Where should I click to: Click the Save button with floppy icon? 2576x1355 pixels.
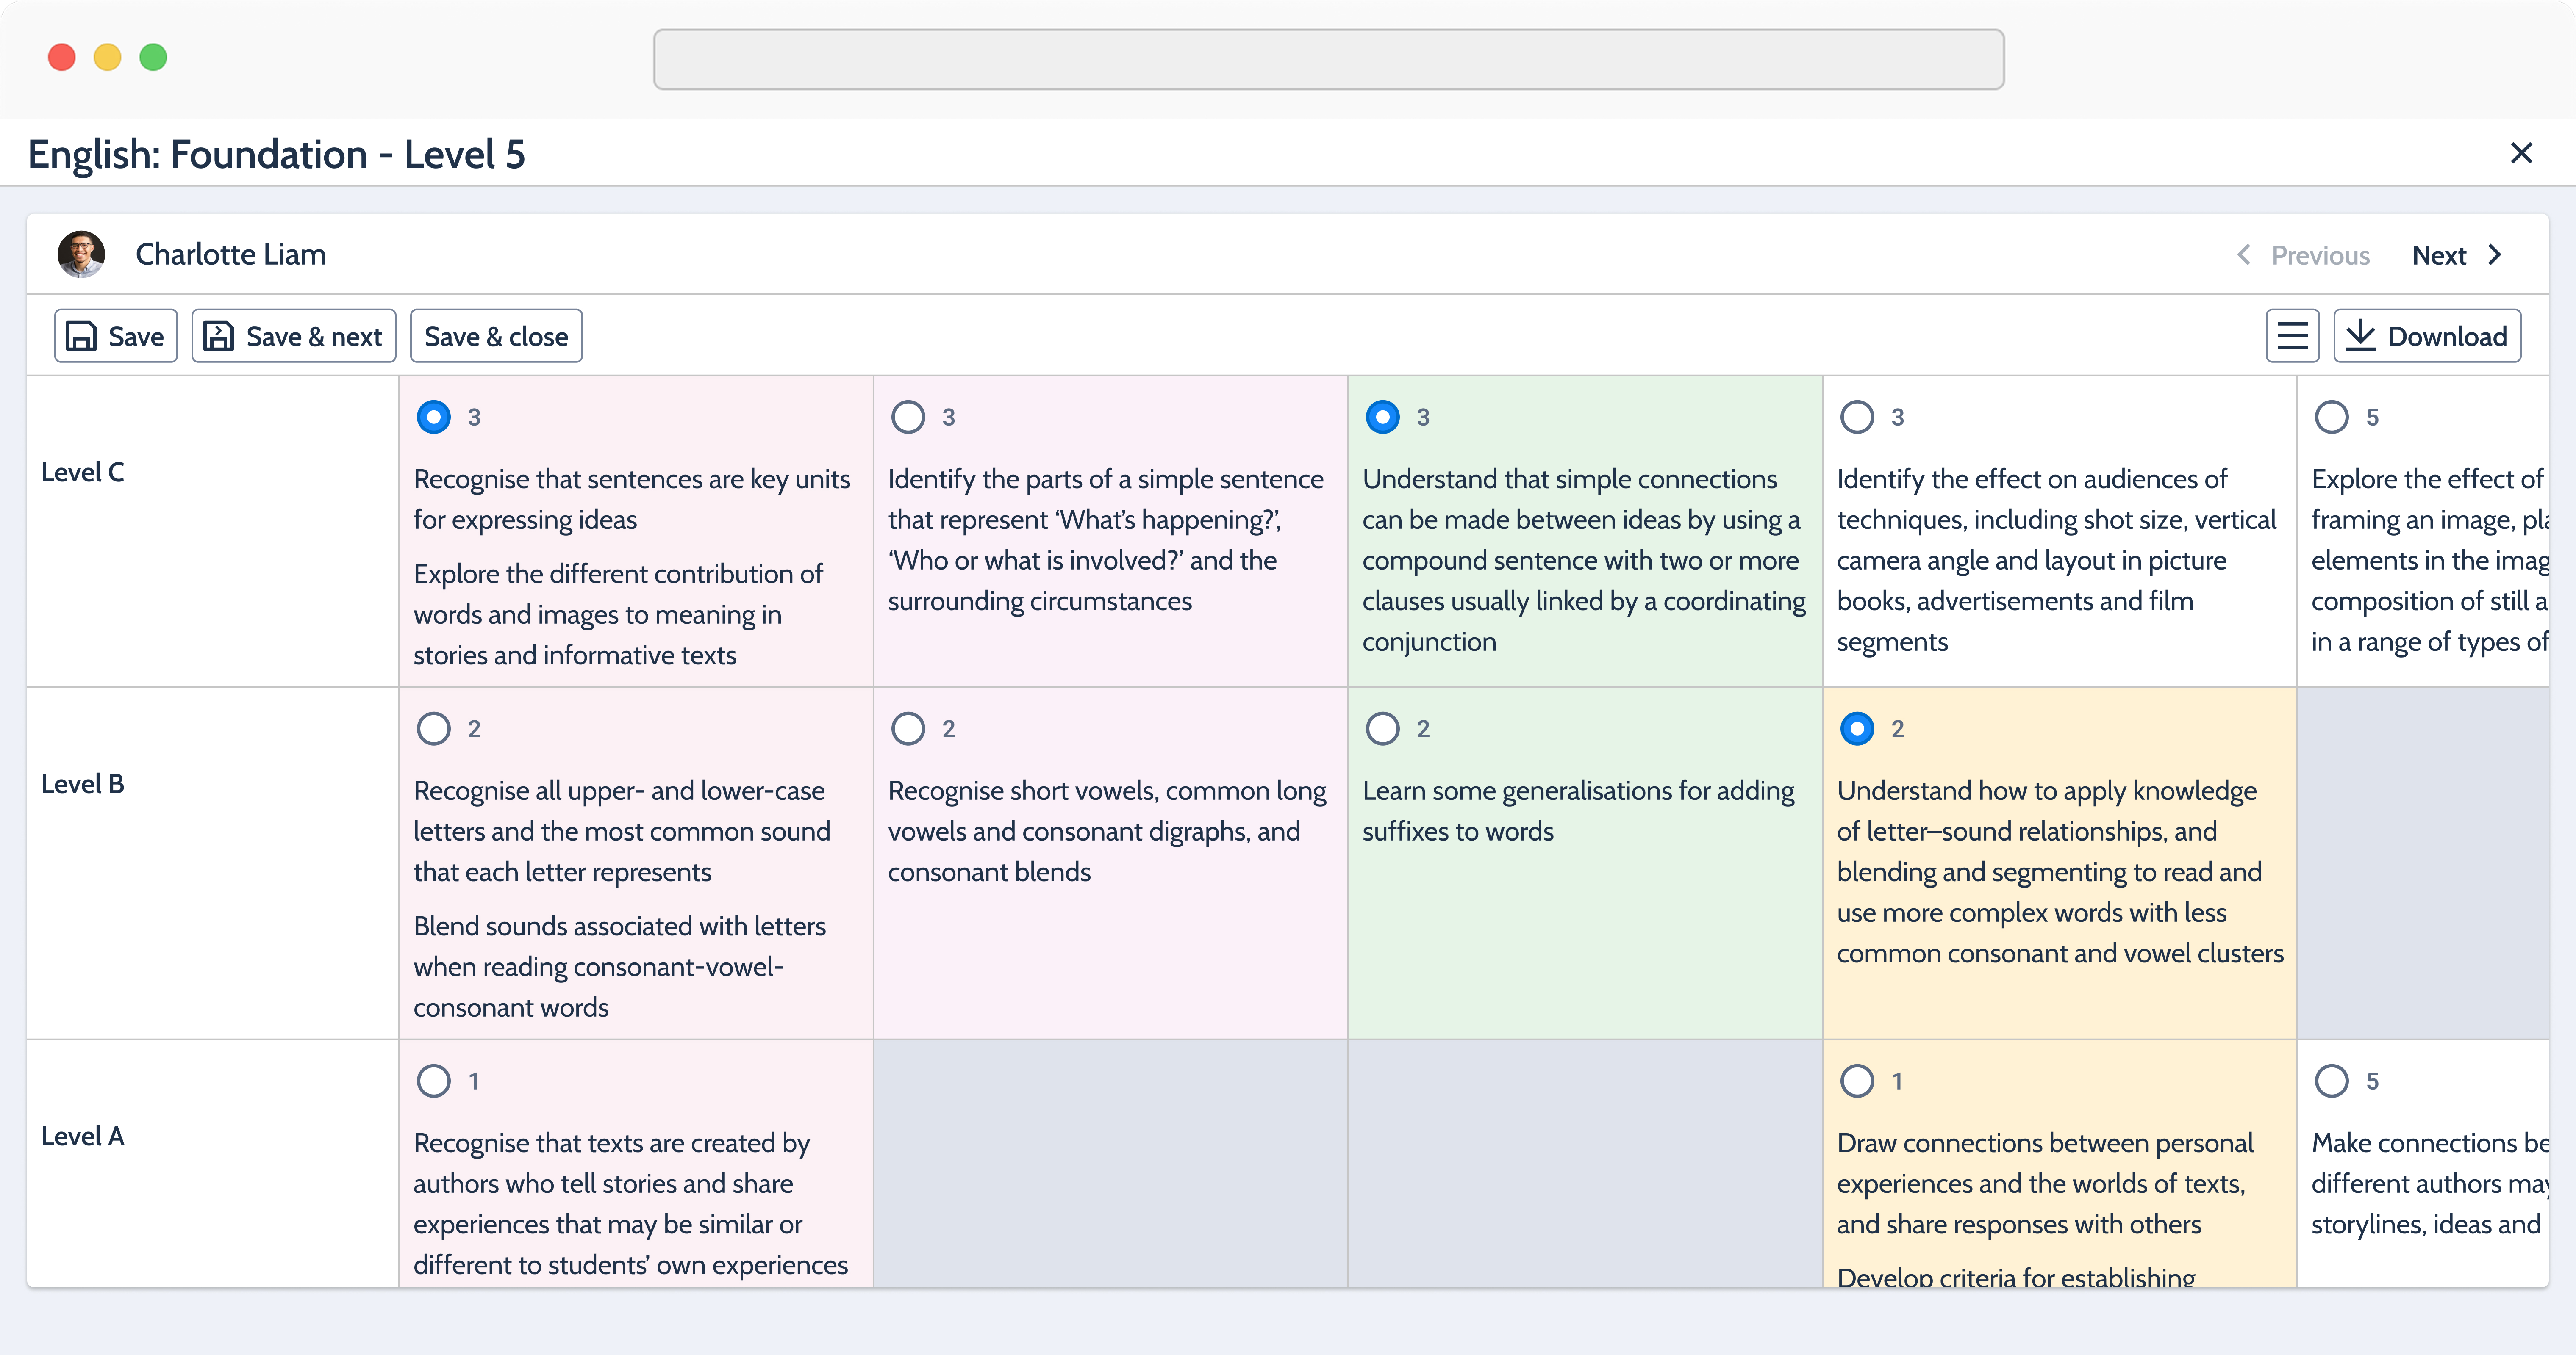point(116,336)
